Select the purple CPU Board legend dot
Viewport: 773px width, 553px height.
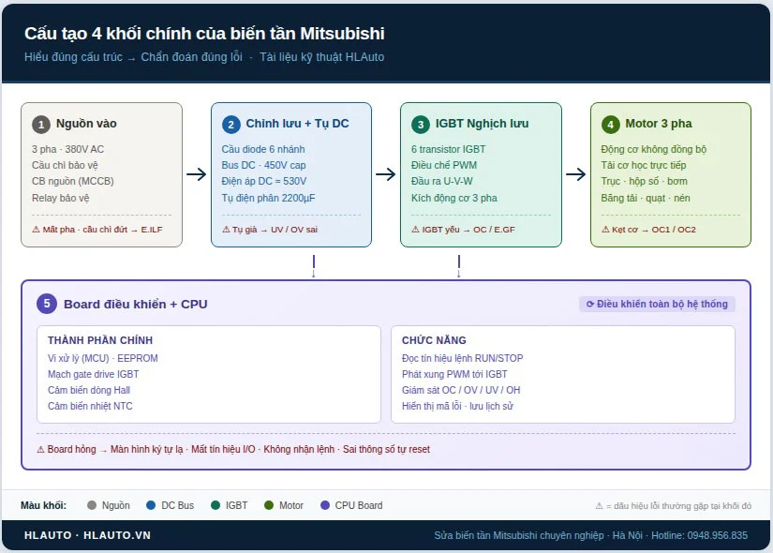tap(325, 505)
